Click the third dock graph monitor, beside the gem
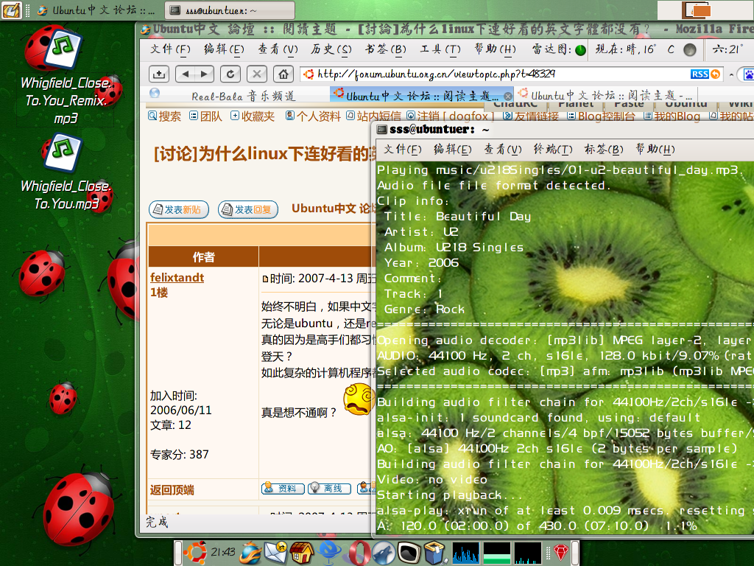Screen dimensions: 754x566 (x=527, y=553)
